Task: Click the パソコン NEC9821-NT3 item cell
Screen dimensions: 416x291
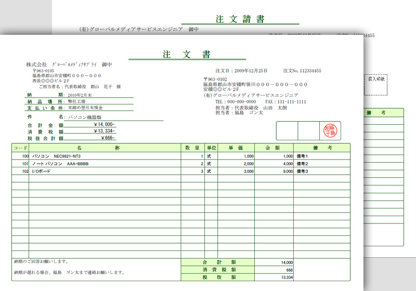Action: [57, 156]
